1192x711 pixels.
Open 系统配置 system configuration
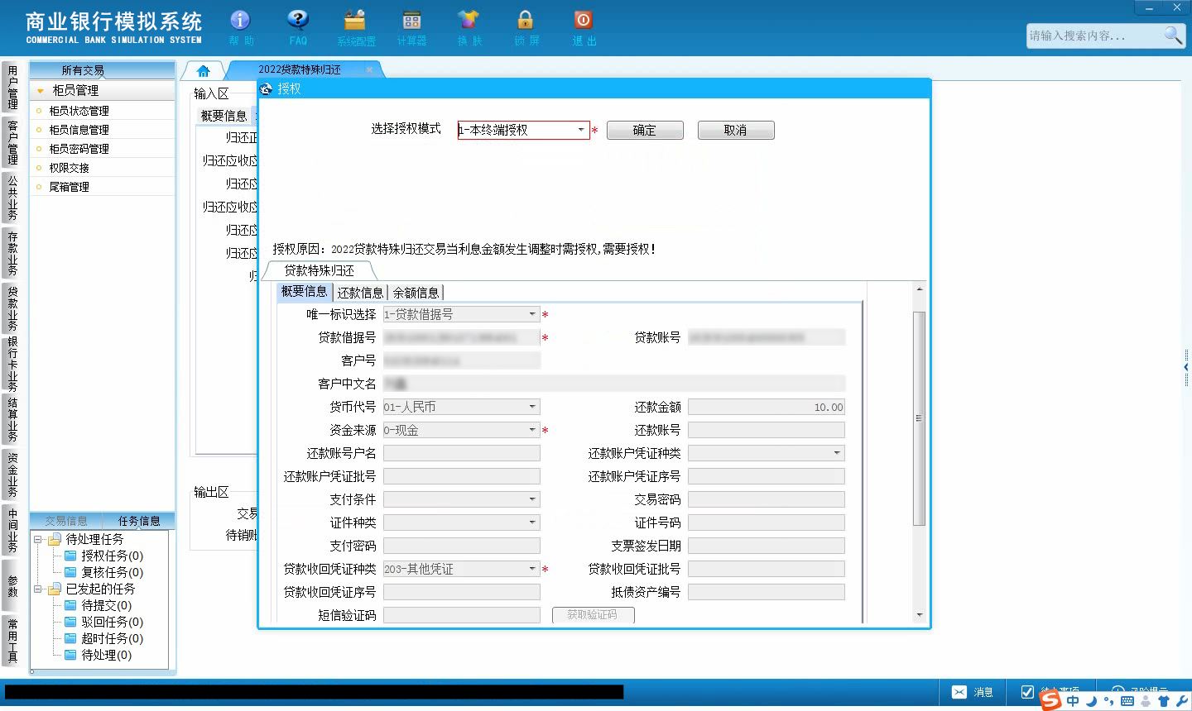pos(355,20)
